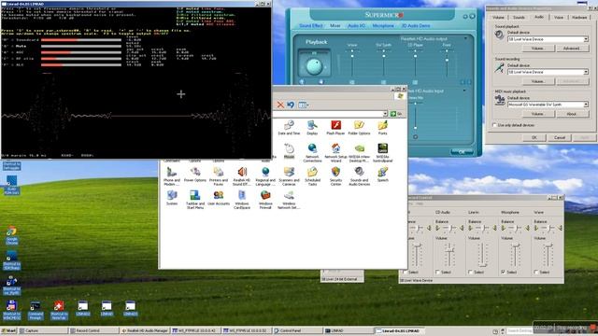The image size is (598, 336).
Task: Switch to Sounds tab in audio properties
Action: [519, 18]
